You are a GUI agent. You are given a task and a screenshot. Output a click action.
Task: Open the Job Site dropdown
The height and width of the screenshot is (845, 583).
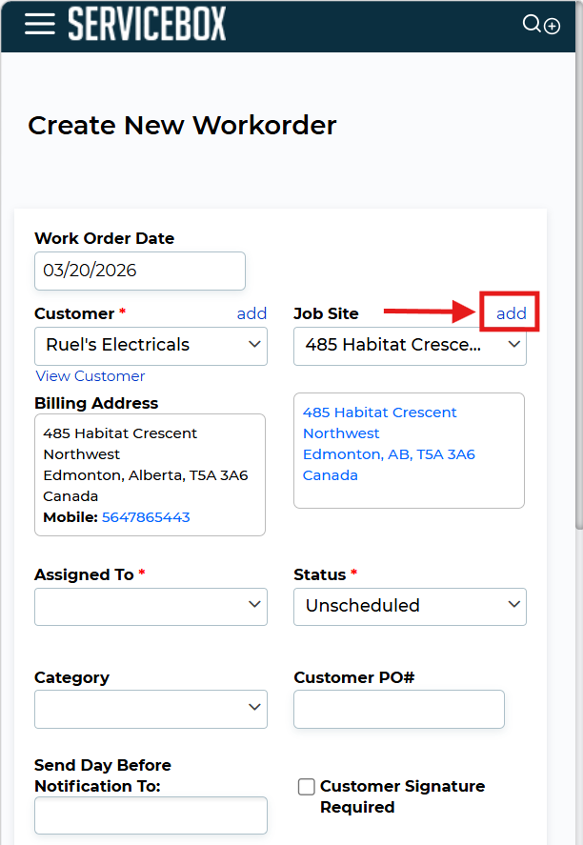[410, 345]
